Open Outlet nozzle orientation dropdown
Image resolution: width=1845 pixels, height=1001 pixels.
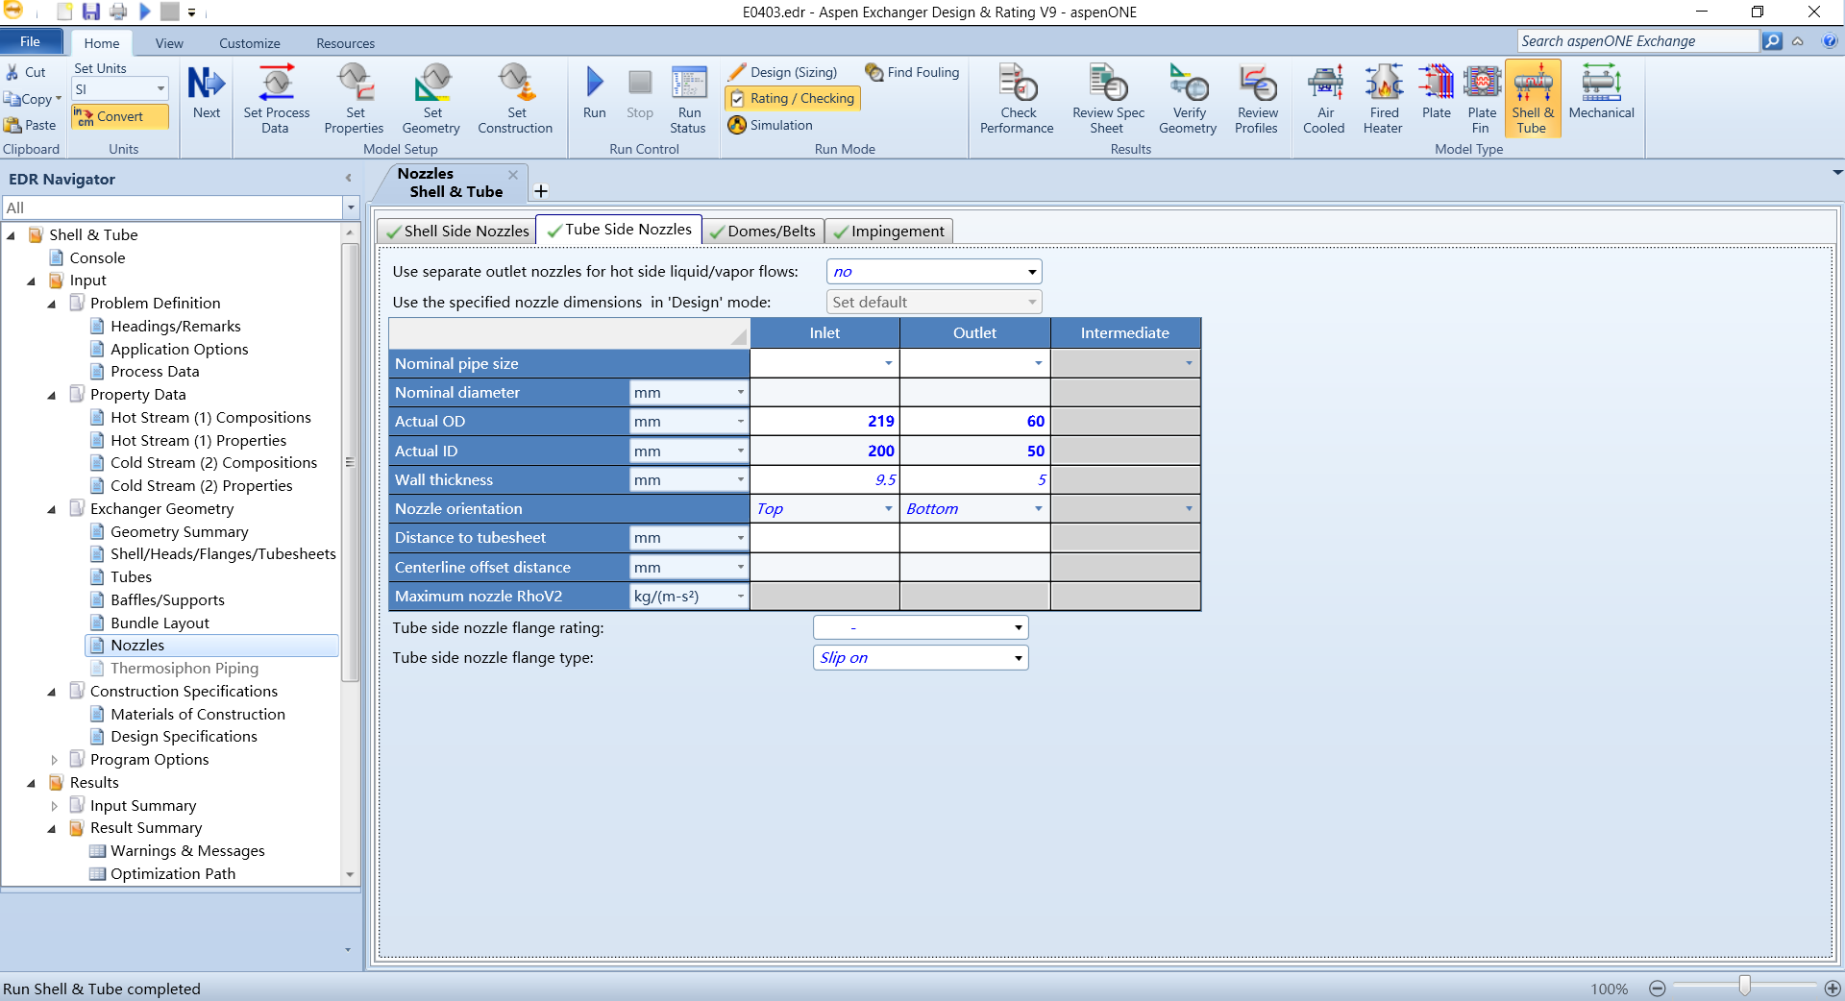click(1039, 508)
